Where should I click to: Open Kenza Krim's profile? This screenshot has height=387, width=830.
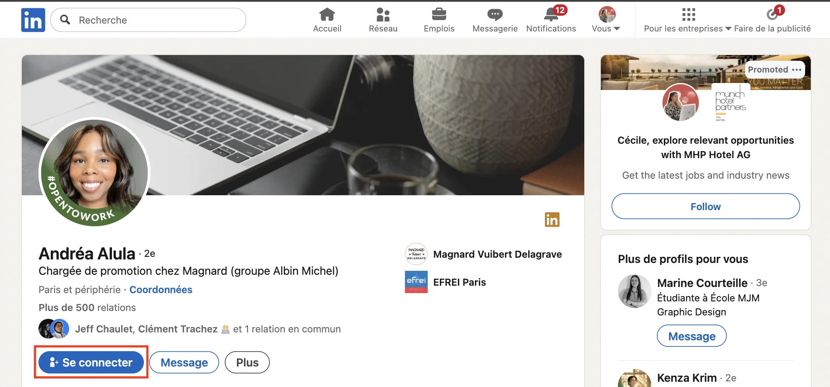(687, 378)
